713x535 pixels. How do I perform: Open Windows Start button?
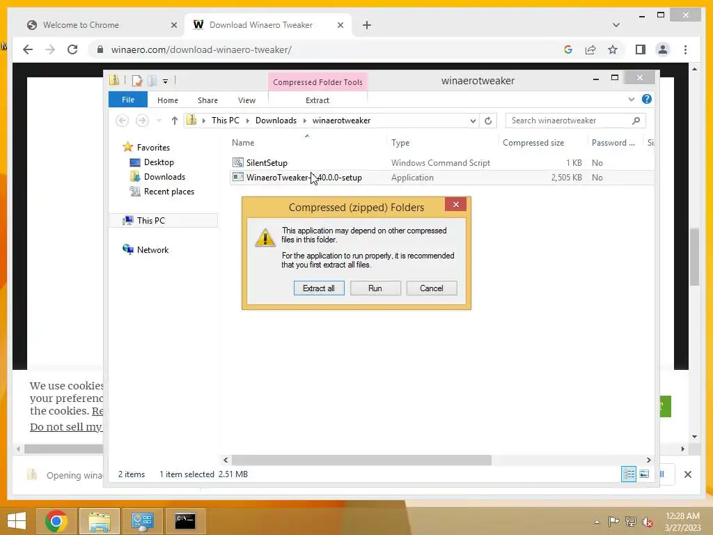[x=17, y=521]
